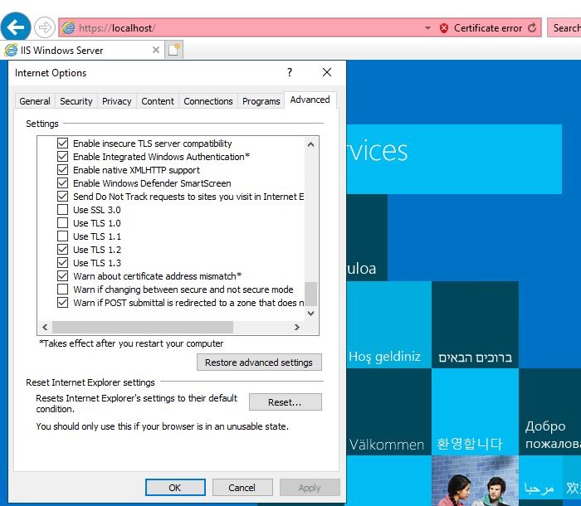Click the IE logo on the IIS Windows Server tab

pos(11,50)
